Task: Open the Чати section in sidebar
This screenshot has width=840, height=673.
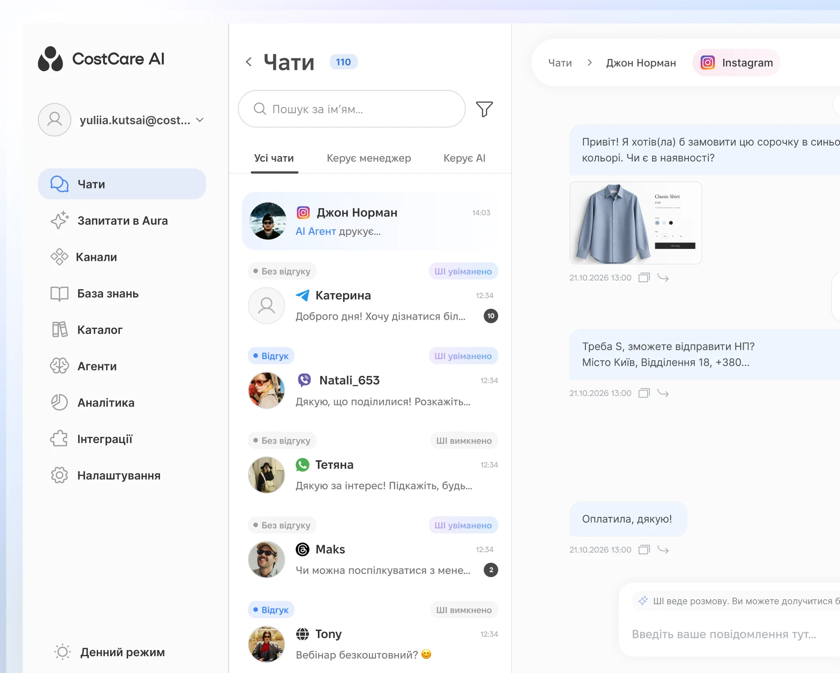Action: (x=122, y=184)
